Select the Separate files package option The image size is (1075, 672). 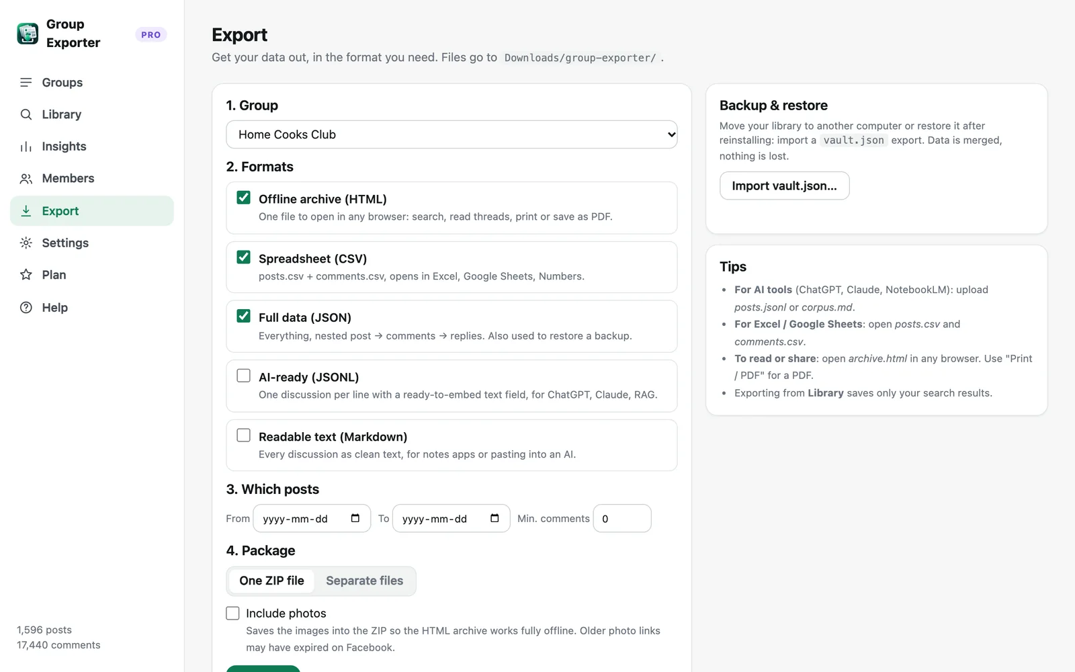click(x=365, y=581)
